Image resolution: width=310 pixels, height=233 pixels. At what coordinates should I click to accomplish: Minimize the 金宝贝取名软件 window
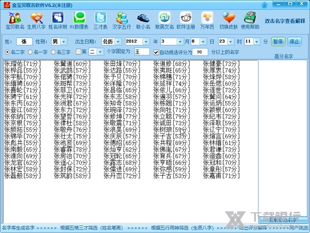click(278, 4)
